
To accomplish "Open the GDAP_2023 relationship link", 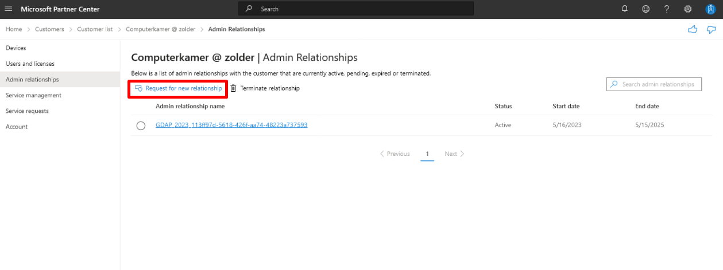I will pyautogui.click(x=231, y=125).
